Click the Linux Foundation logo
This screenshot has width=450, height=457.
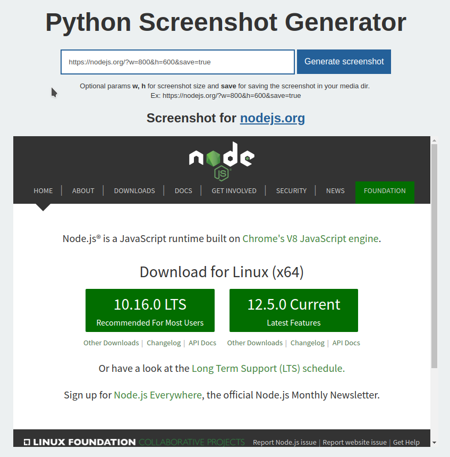coord(78,442)
